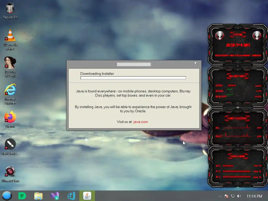This screenshot has width=268, height=201.
Task: Launch Firefox from the desktop
Action: tap(10, 119)
